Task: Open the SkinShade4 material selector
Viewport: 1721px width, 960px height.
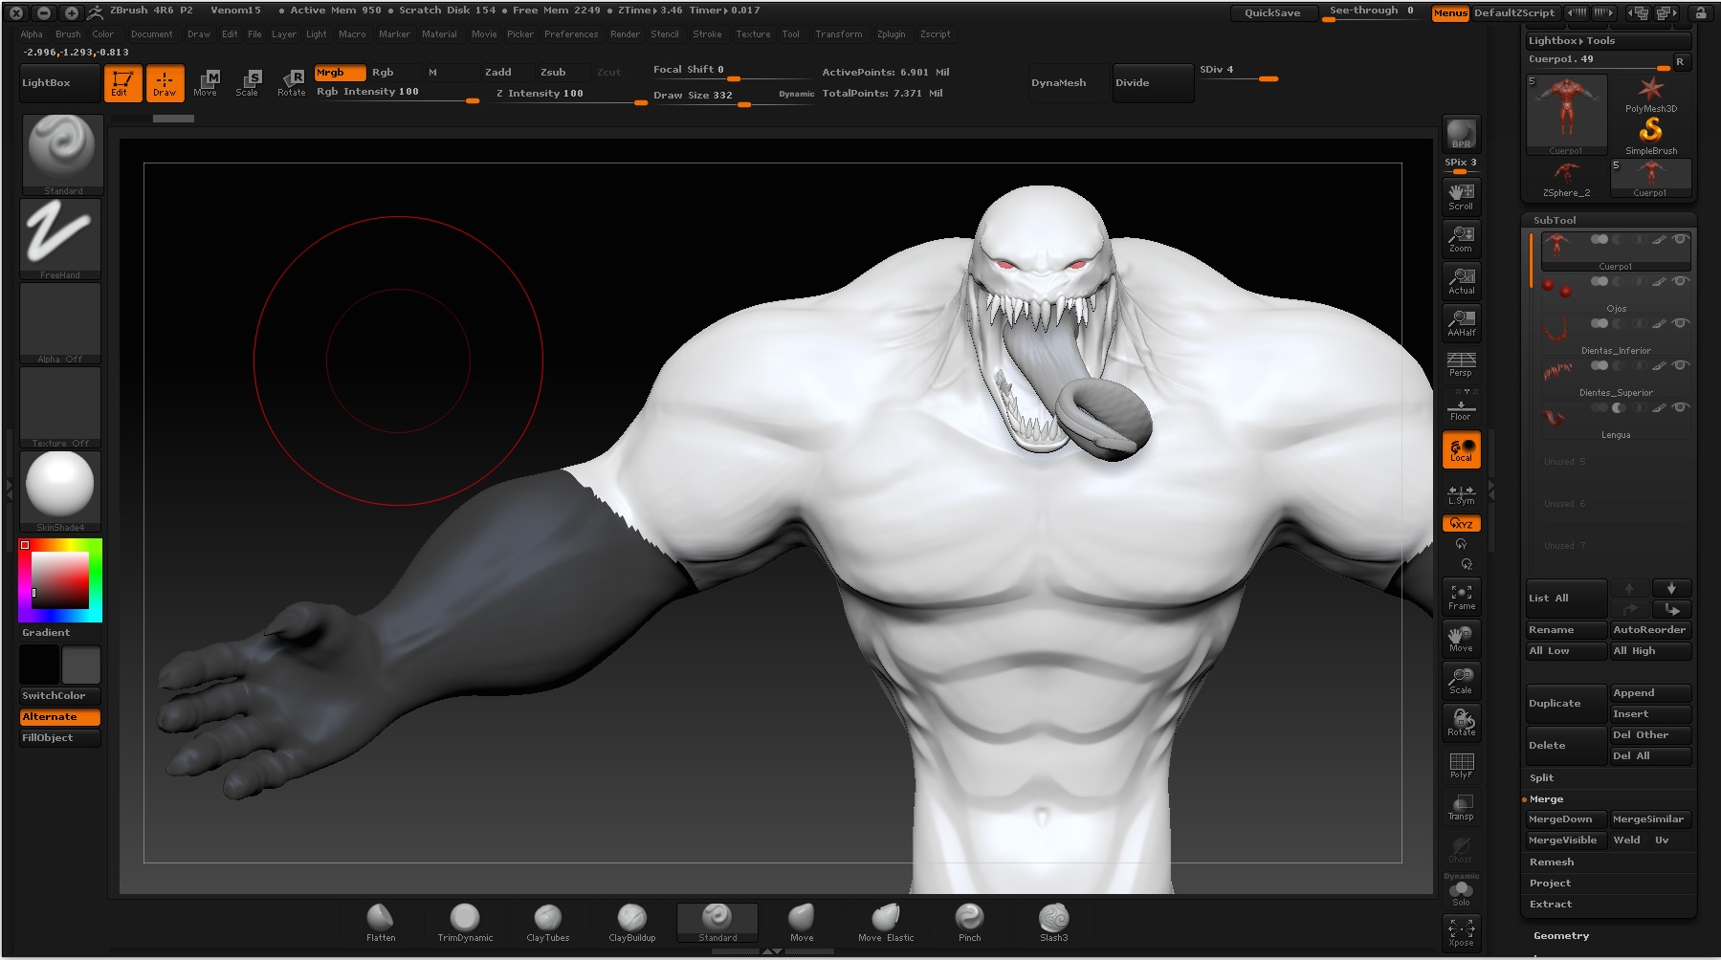Action: click(x=60, y=491)
